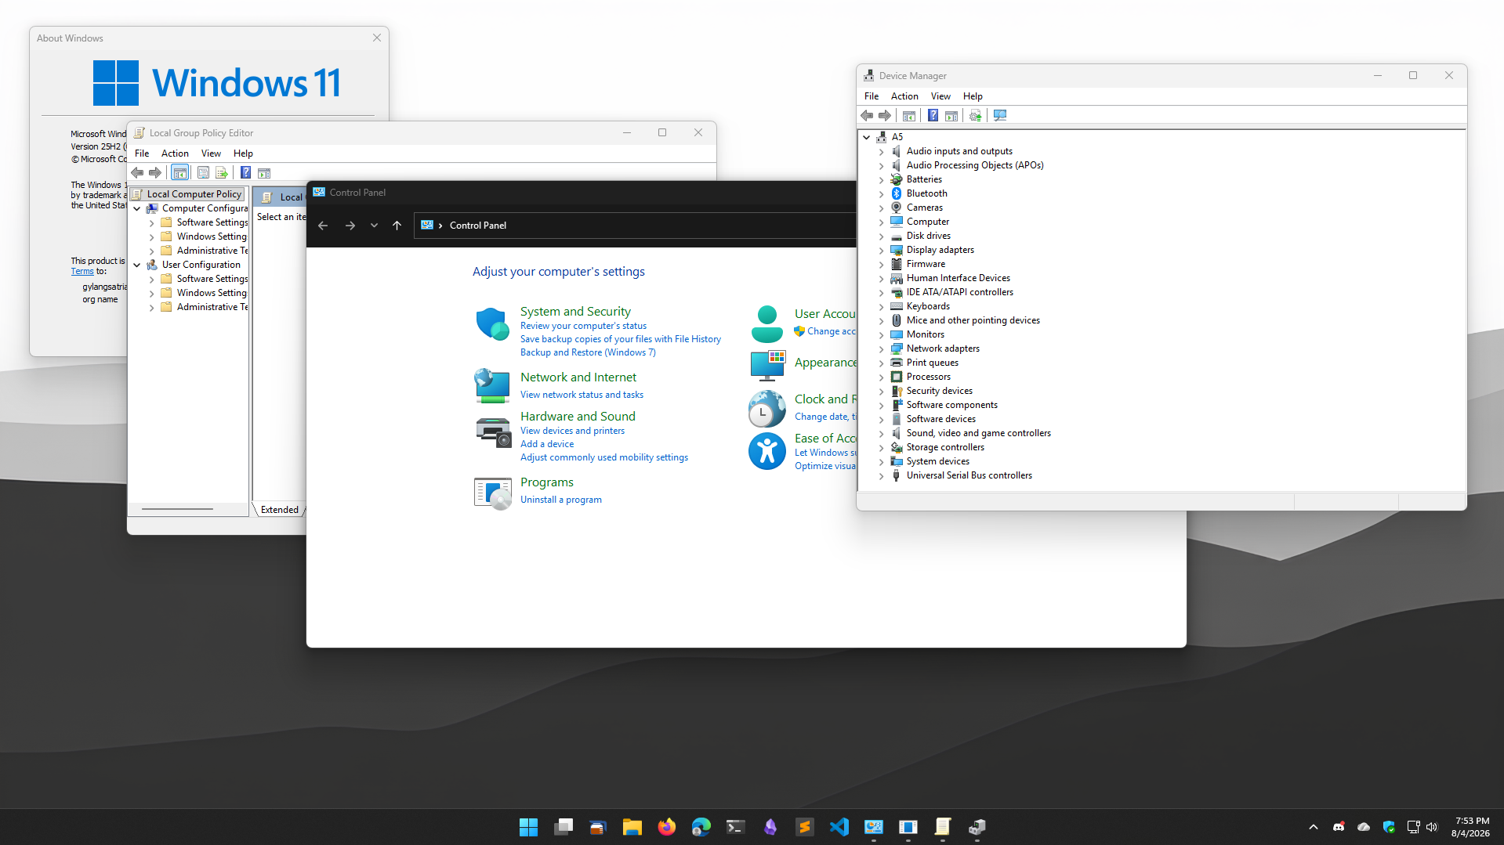The width and height of the screenshot is (1504, 845).
Task: Open recent locations dropdown in Control Panel
Action: point(374,226)
